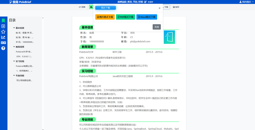
Task: Click the add-module plus sidebar icon
Action: pos(3,26)
